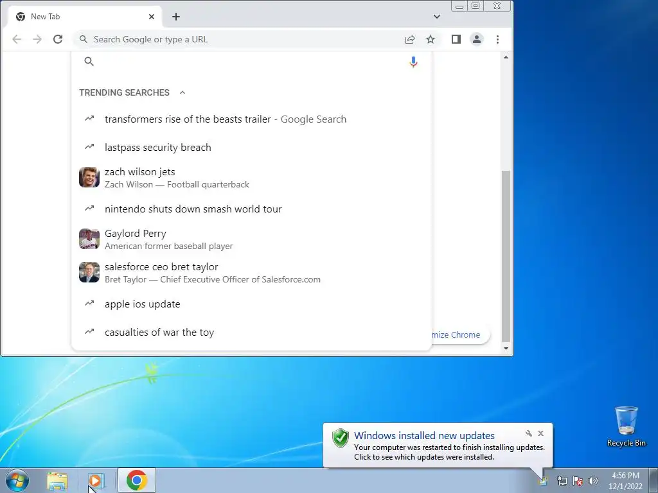Open Chrome's three-dot menu
658x493 pixels.
(x=498, y=39)
